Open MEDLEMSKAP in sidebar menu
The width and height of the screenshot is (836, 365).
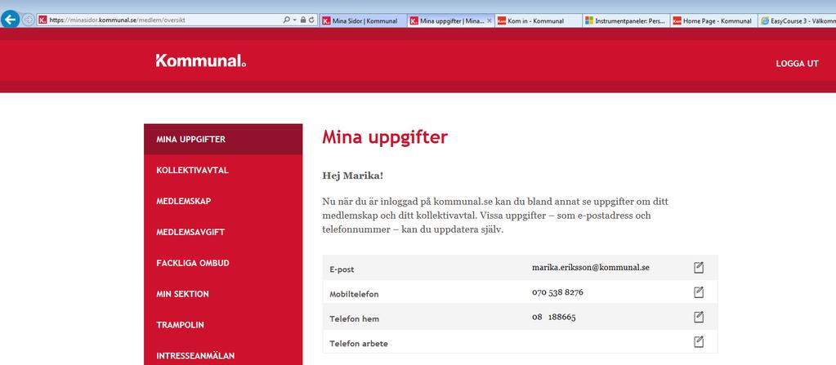pos(223,202)
